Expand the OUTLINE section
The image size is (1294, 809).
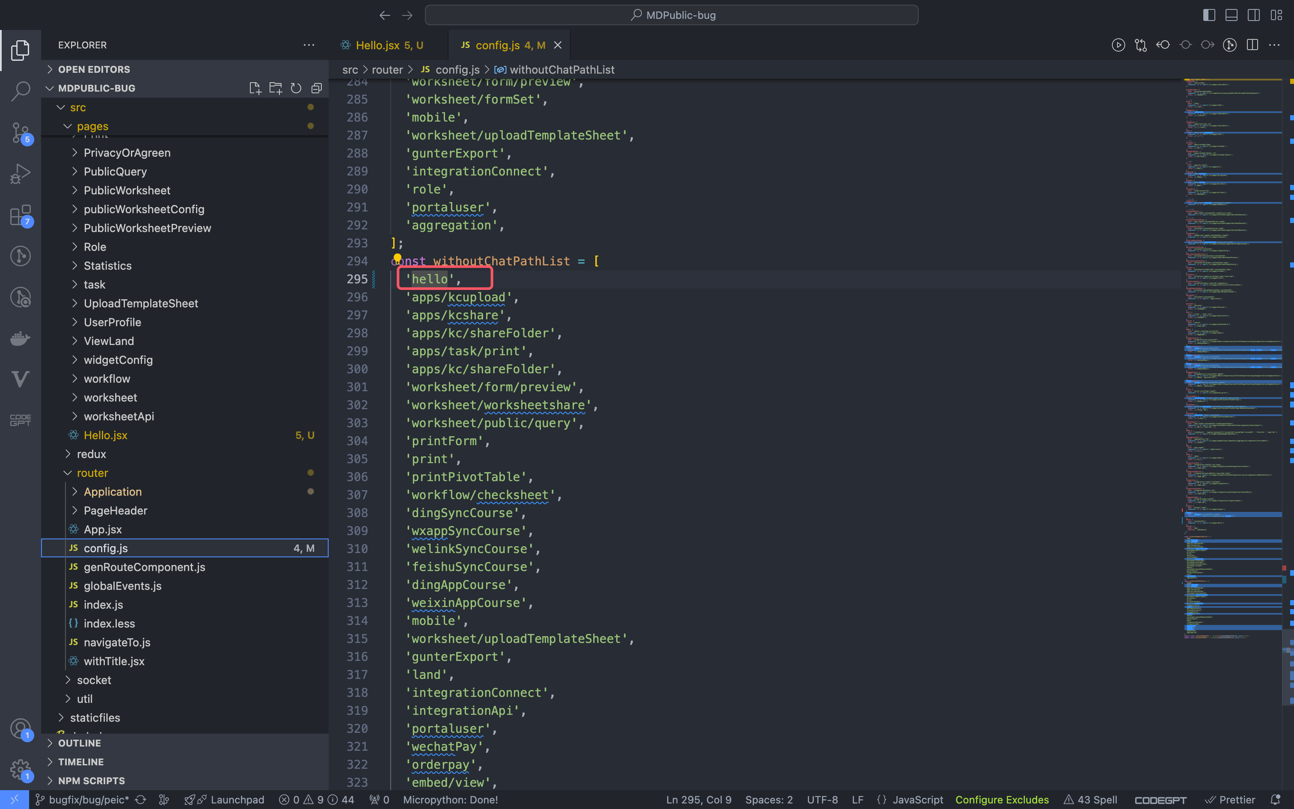pos(185,743)
